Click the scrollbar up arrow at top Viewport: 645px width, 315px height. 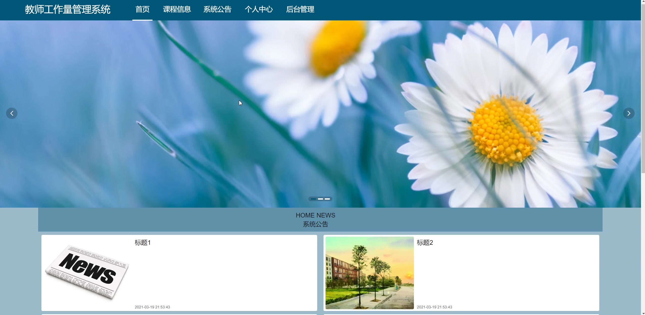pos(643,2)
